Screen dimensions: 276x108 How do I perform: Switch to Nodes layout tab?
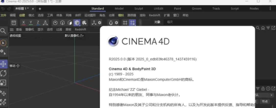[254, 9]
